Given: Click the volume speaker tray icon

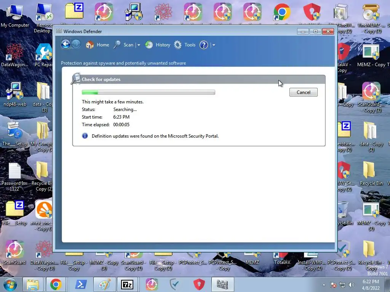Looking at the screenshot, I should point(352,285).
